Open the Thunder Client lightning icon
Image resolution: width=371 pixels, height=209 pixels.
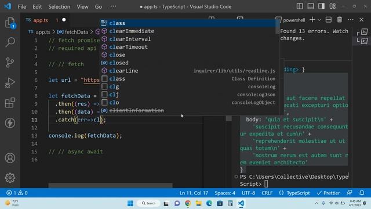click(10, 122)
